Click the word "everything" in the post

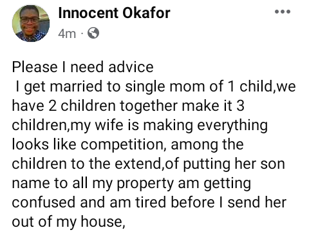pos(232,126)
